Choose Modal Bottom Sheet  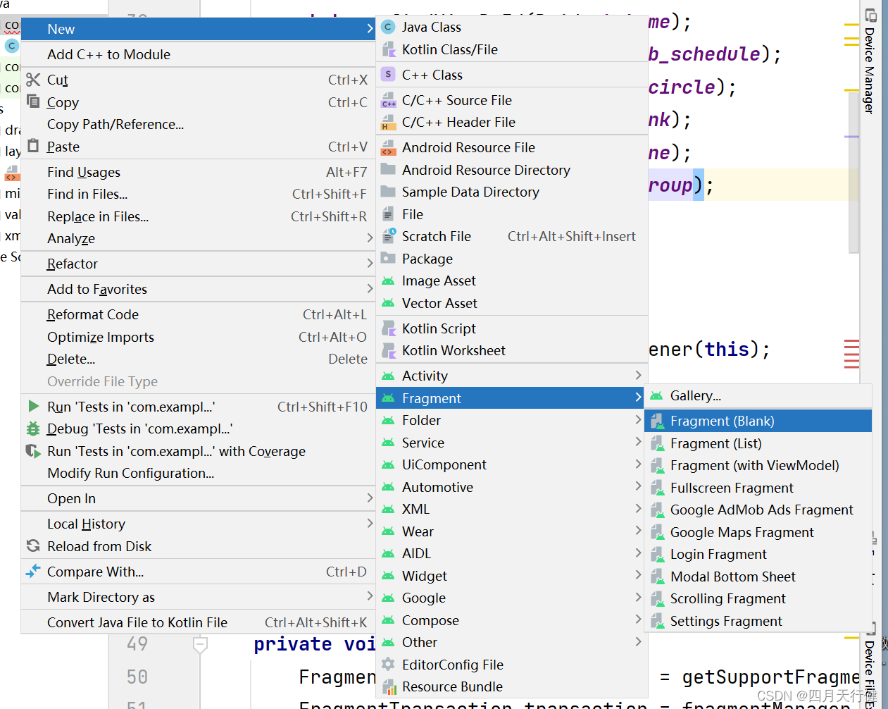coord(758,577)
